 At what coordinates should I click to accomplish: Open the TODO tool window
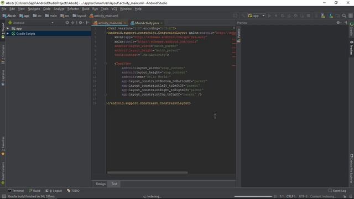pyautogui.click(x=73, y=191)
